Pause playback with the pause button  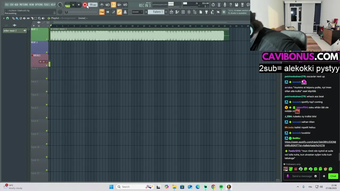tap(73, 5)
